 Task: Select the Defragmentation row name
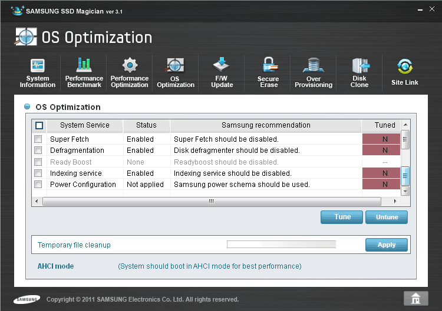tap(77, 151)
